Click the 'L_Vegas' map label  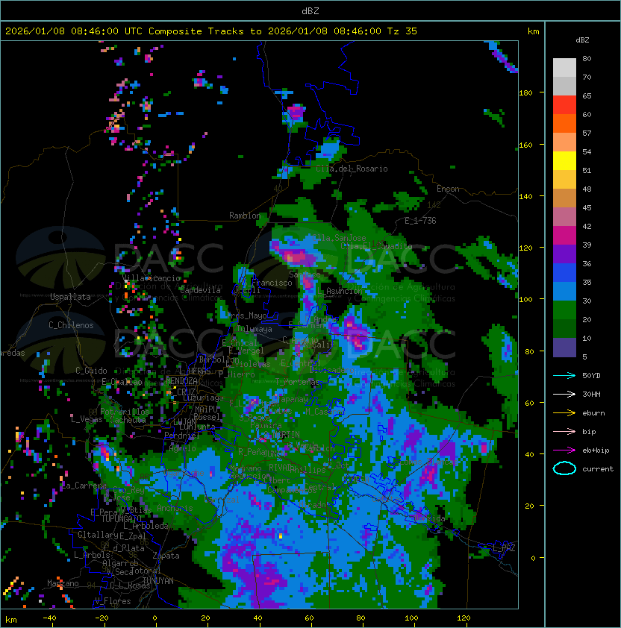pos(86,419)
